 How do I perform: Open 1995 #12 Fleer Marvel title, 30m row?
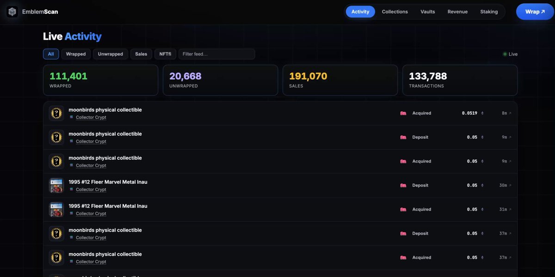pyautogui.click(x=108, y=182)
